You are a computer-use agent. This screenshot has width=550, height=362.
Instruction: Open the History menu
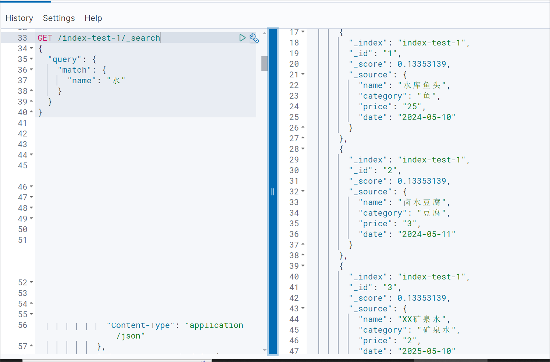coord(19,18)
